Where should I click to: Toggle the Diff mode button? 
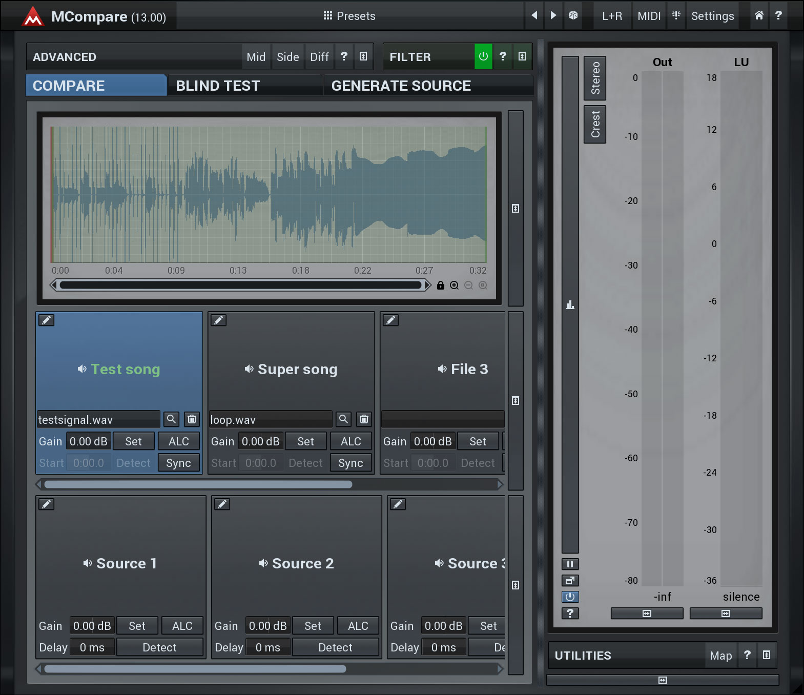319,57
